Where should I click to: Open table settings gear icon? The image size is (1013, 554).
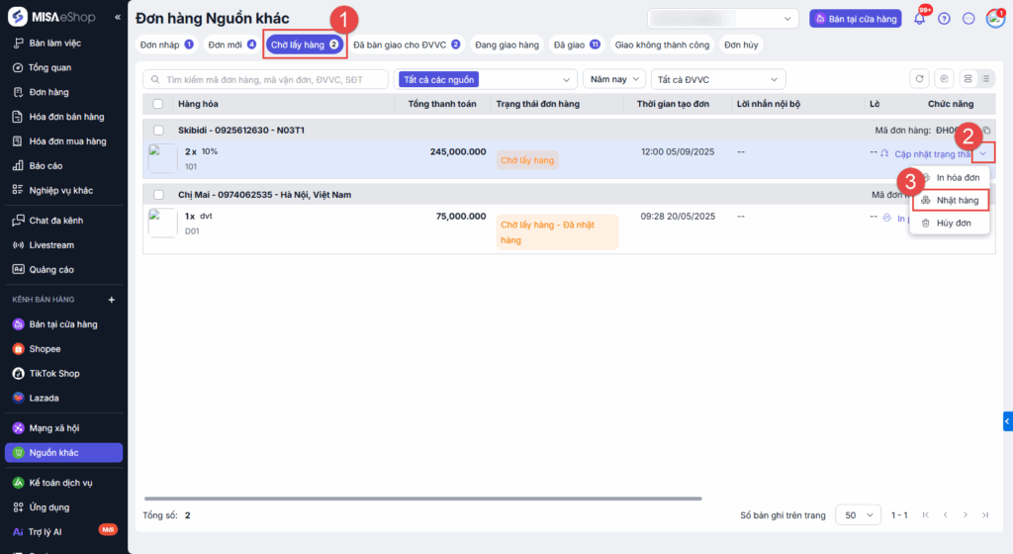(x=944, y=79)
